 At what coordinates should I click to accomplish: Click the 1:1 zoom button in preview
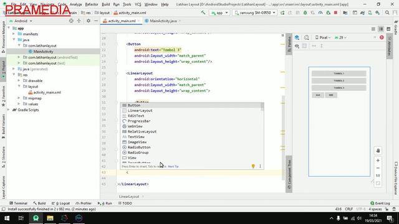378,175
